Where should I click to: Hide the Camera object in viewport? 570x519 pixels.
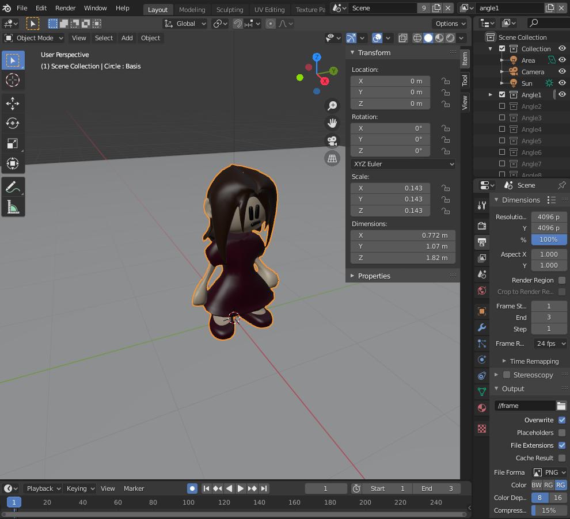[x=562, y=71]
